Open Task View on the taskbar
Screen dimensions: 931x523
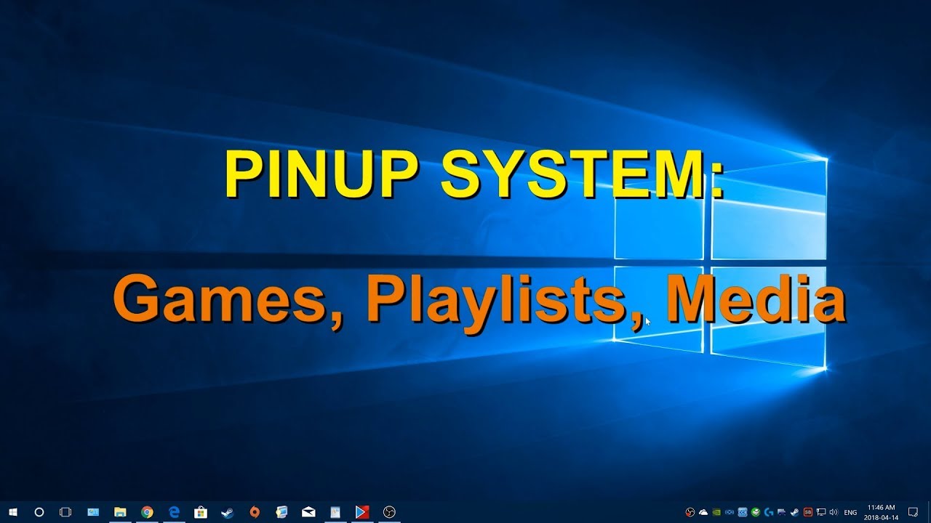click(65, 512)
